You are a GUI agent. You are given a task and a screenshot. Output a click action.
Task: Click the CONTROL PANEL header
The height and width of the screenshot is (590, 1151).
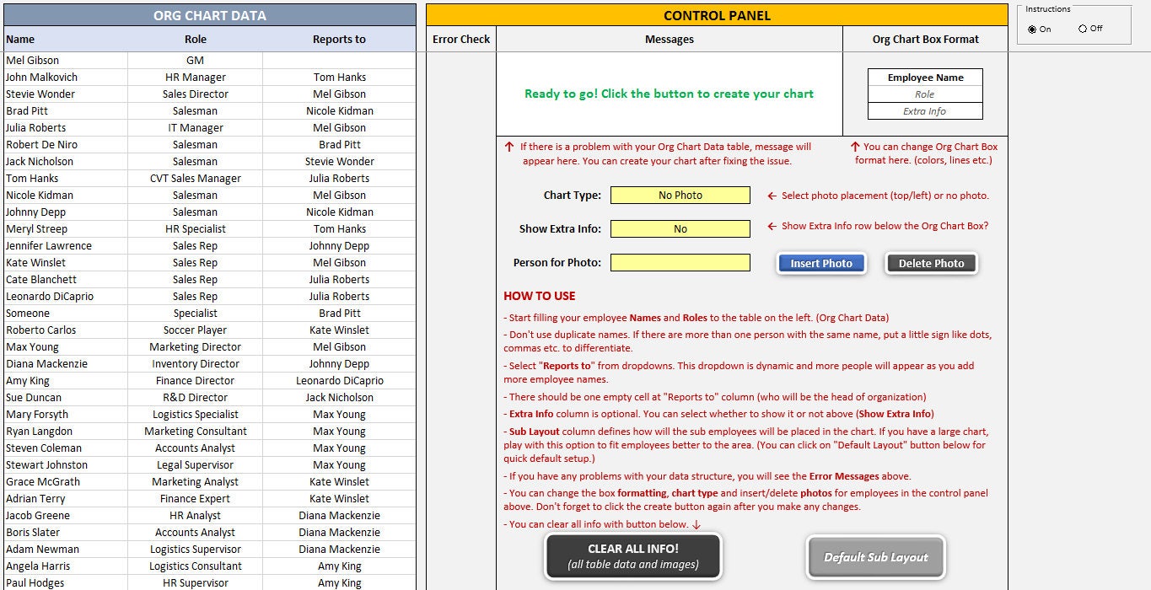(716, 14)
